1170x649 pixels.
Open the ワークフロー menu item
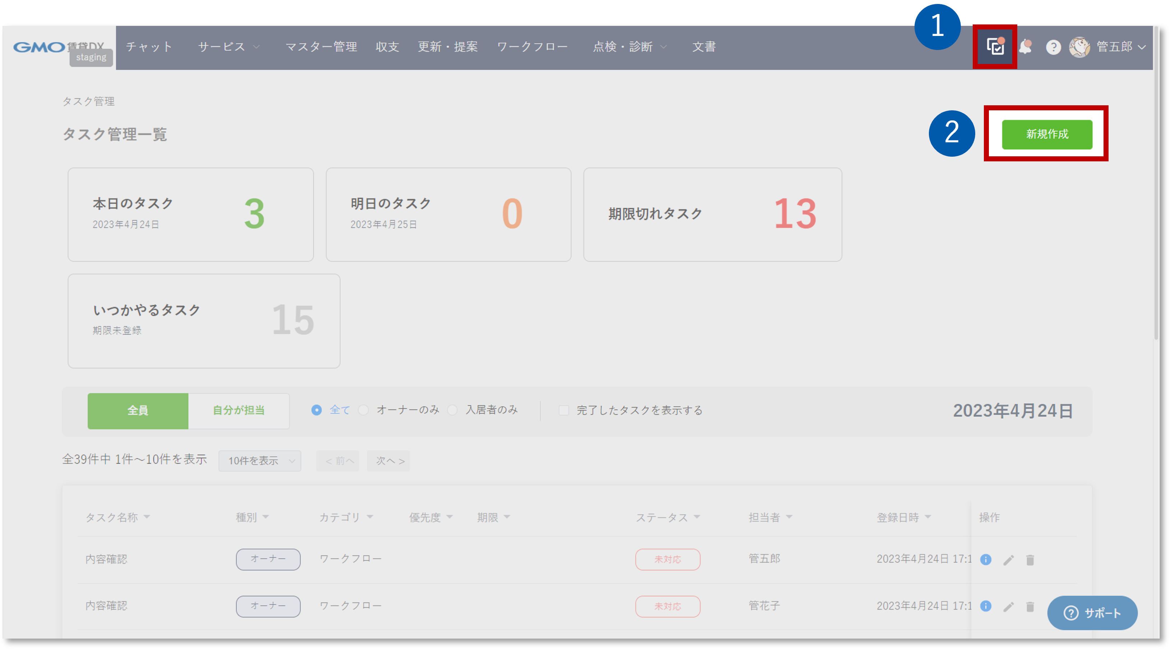point(532,47)
